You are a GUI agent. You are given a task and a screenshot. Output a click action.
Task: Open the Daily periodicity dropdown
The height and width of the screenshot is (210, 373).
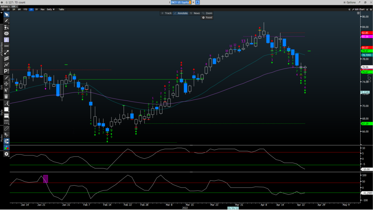pyautogui.click(x=51, y=9)
